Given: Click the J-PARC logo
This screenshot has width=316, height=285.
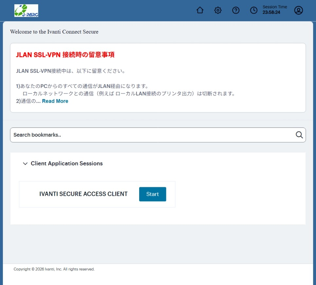Looking at the screenshot, I should coord(26,10).
